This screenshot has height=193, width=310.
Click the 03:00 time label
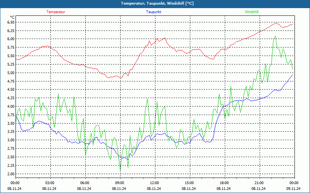[x=51, y=183]
